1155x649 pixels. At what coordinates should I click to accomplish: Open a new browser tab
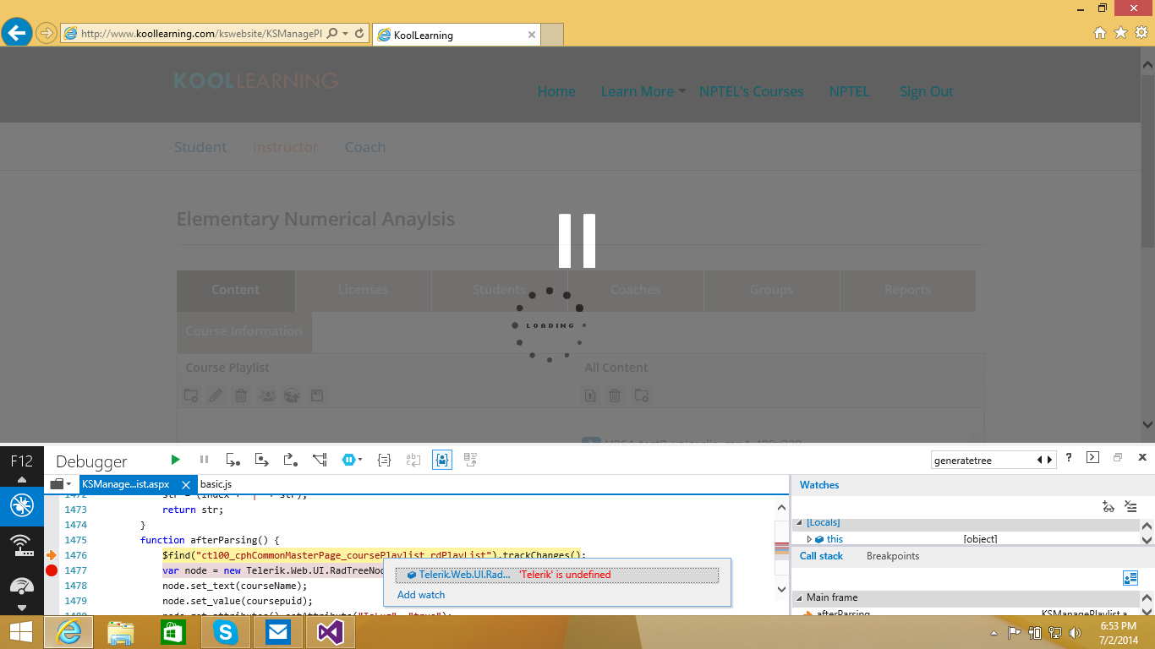coord(552,35)
